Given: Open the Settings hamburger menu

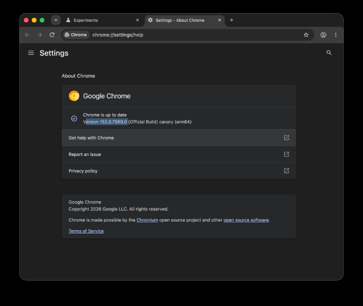Looking at the screenshot, I should click(x=31, y=53).
